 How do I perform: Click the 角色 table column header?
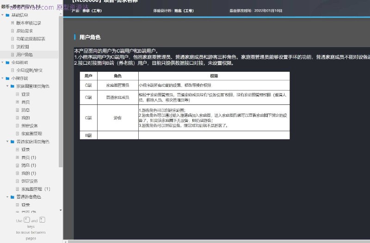(x=118, y=76)
